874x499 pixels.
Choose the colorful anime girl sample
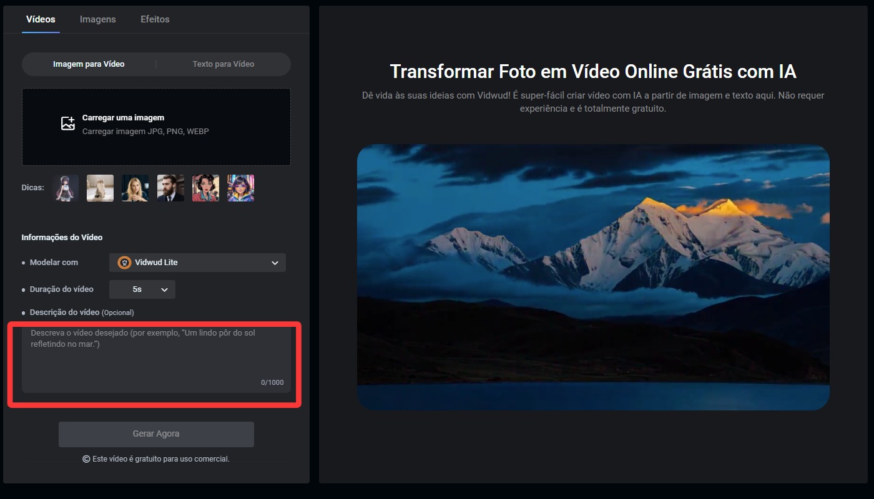click(240, 188)
